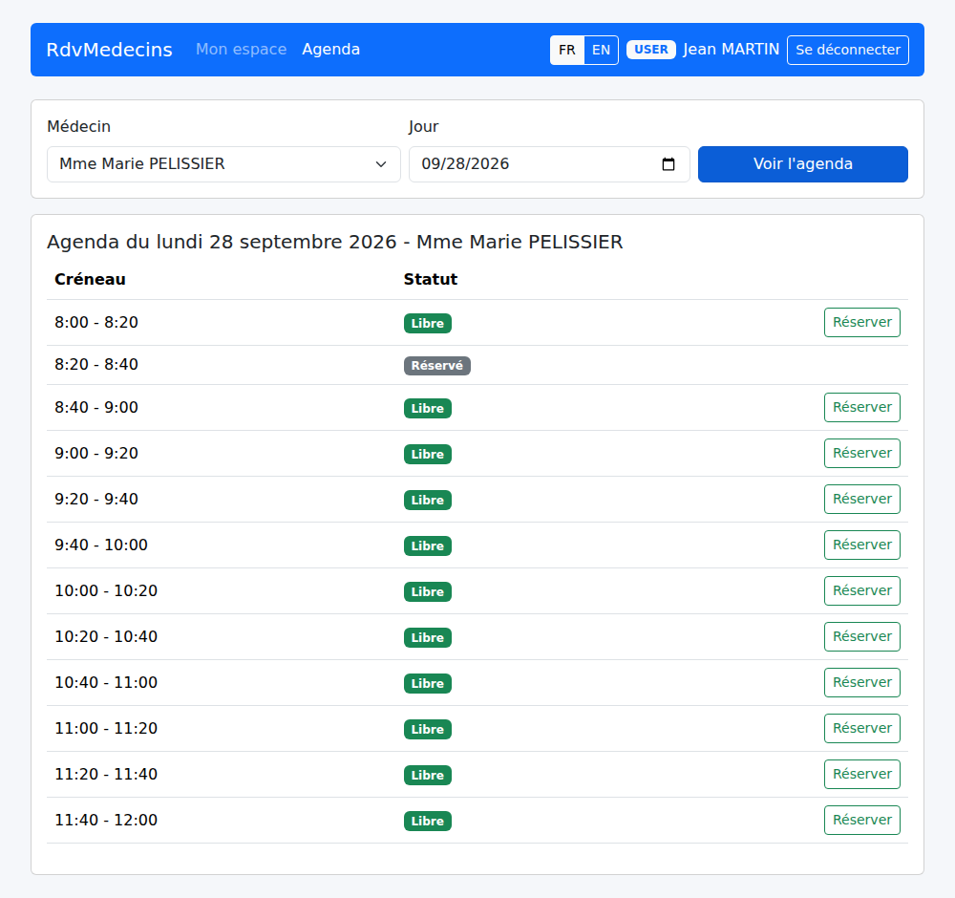The width and height of the screenshot is (955, 898).
Task: Click the 8:20 - 8:40 time slot text
Action: point(96,364)
